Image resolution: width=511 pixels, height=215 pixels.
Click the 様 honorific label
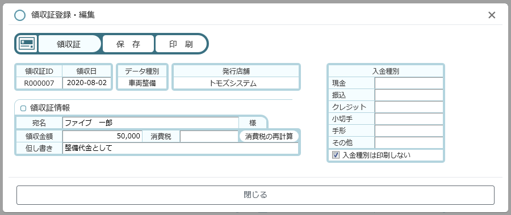click(x=253, y=123)
